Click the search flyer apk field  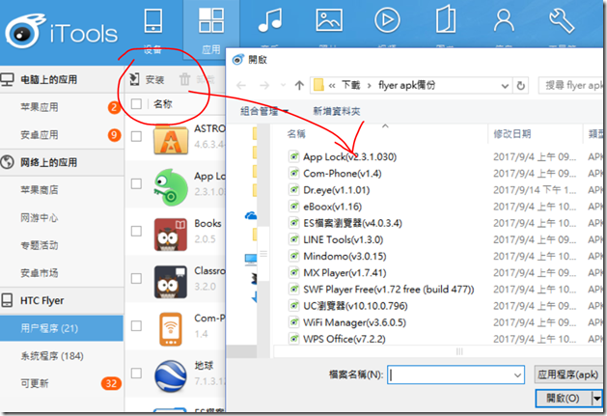[x=572, y=85]
